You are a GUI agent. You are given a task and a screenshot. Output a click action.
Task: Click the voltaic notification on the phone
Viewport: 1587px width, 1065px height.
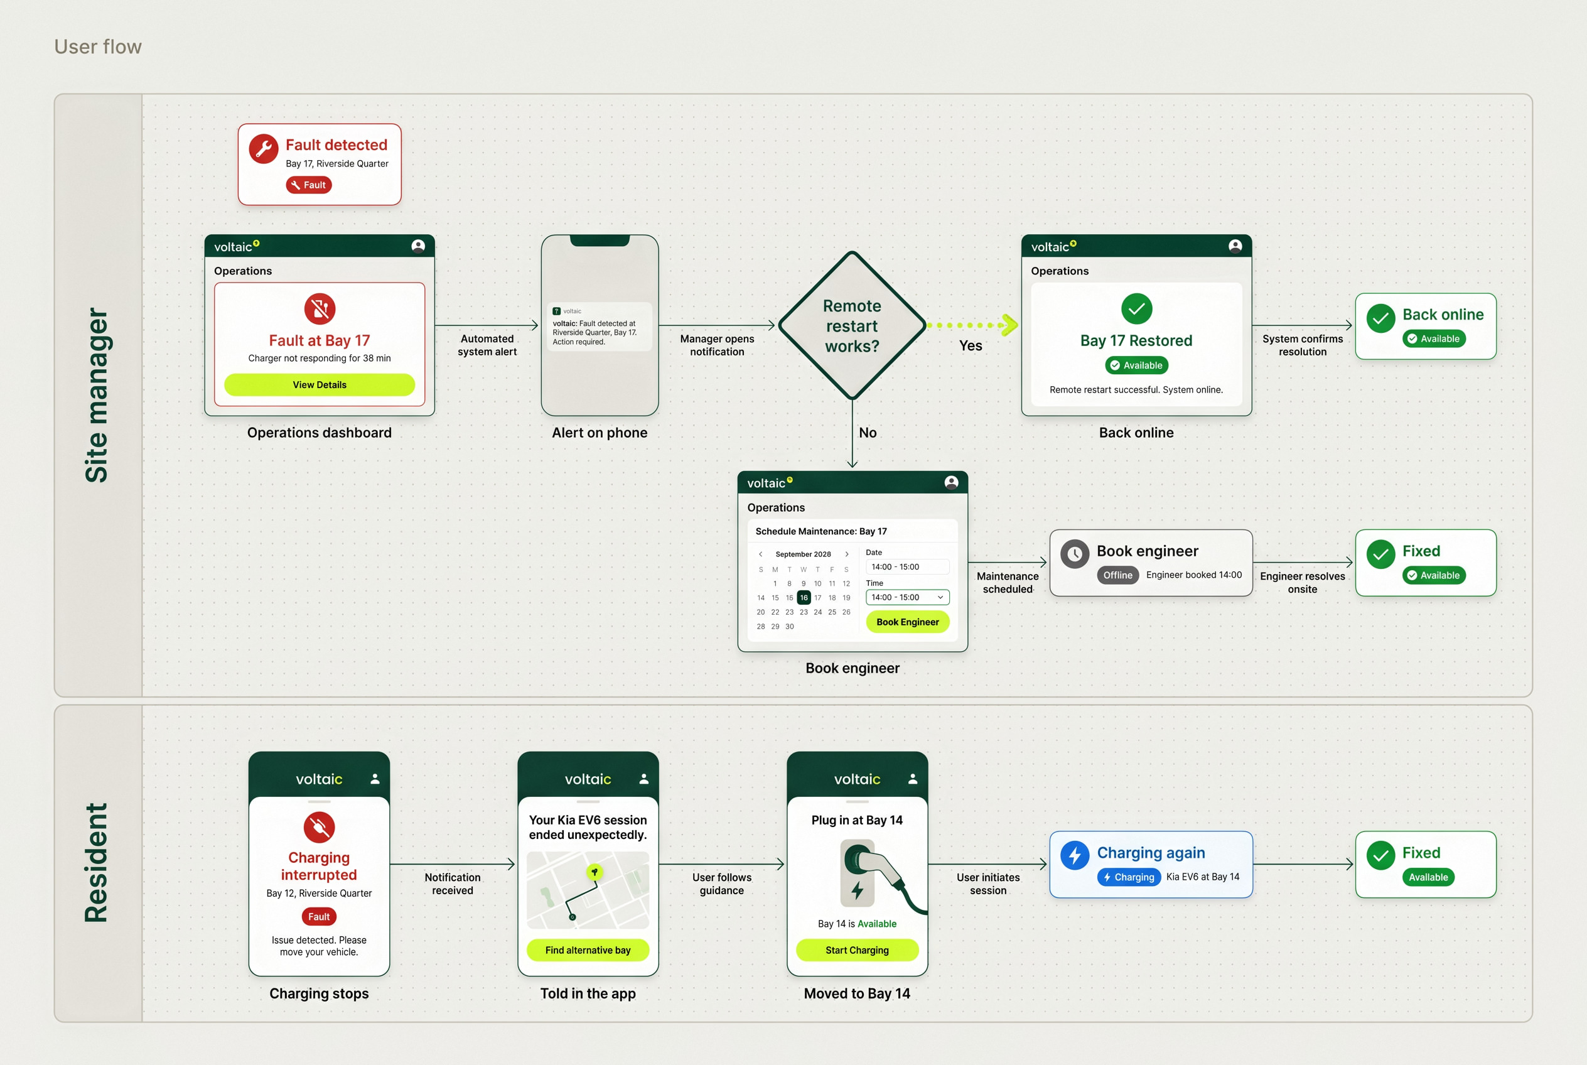click(599, 327)
